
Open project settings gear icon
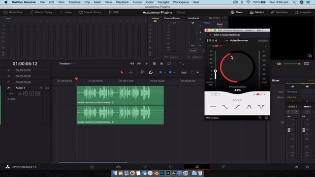pos(307,167)
